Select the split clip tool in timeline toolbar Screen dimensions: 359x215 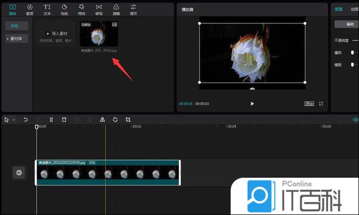point(51,120)
